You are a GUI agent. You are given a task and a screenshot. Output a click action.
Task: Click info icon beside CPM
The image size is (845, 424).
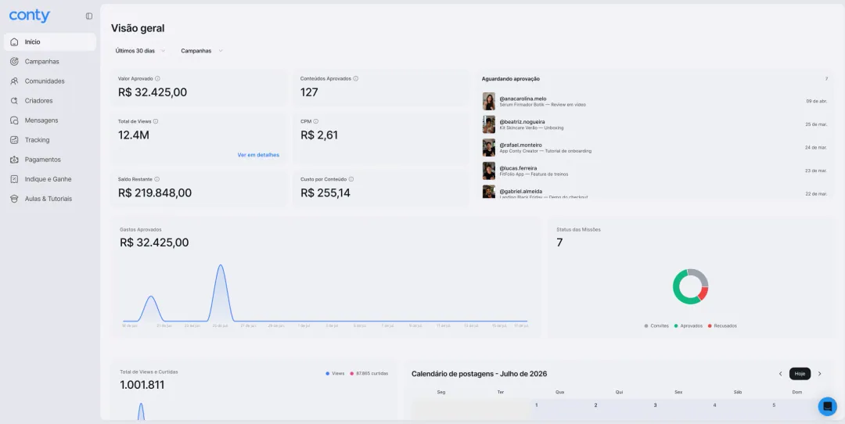(x=316, y=122)
